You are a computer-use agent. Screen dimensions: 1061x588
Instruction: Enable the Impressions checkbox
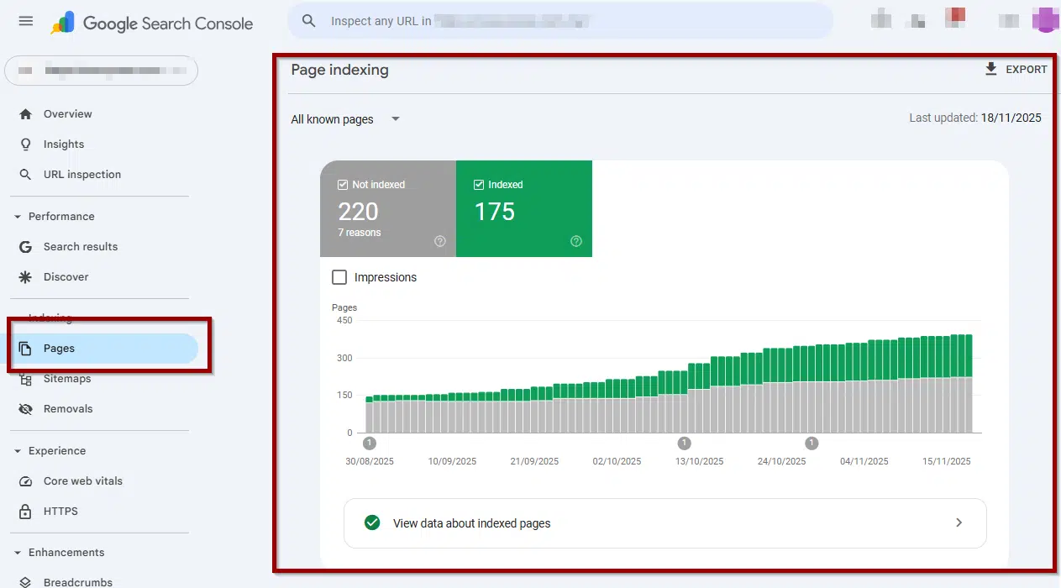click(339, 277)
